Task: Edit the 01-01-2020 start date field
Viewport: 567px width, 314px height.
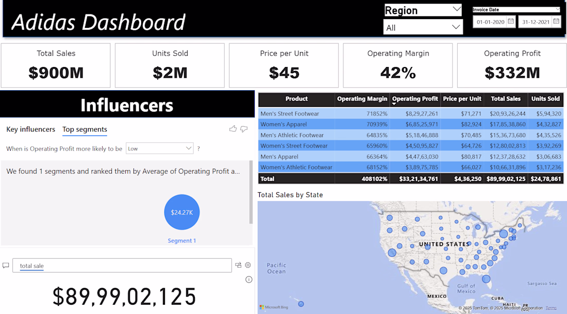Action: [490, 22]
